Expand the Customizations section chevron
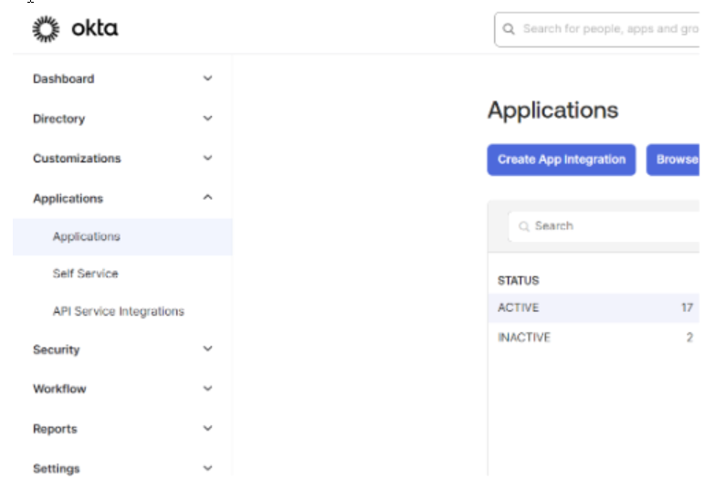 tap(207, 158)
